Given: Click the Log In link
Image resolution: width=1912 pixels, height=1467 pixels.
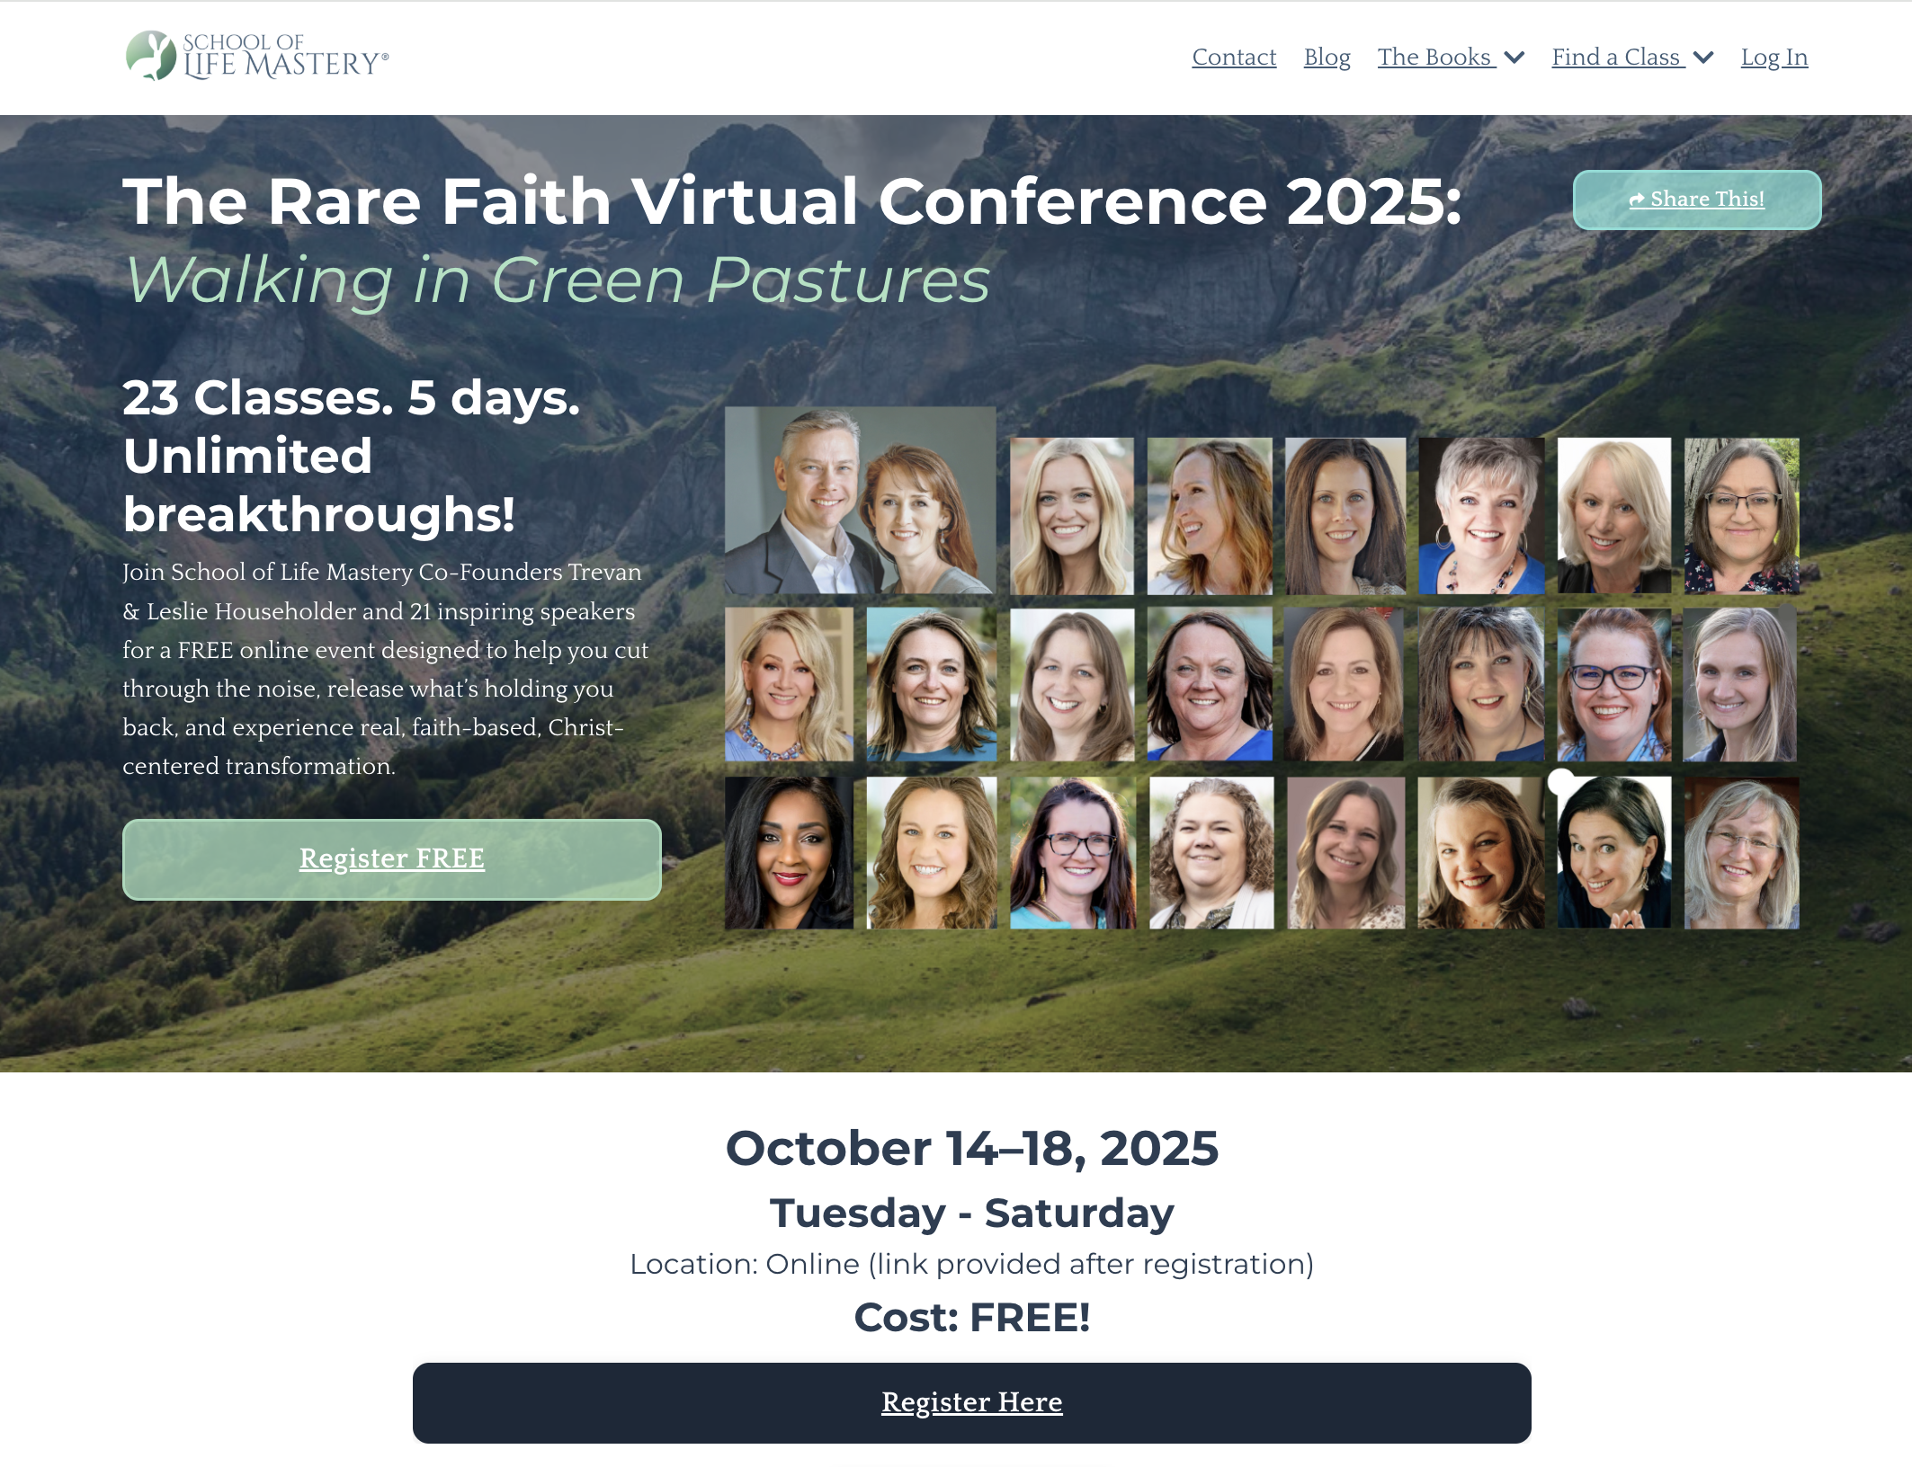Looking at the screenshot, I should [x=1774, y=58].
